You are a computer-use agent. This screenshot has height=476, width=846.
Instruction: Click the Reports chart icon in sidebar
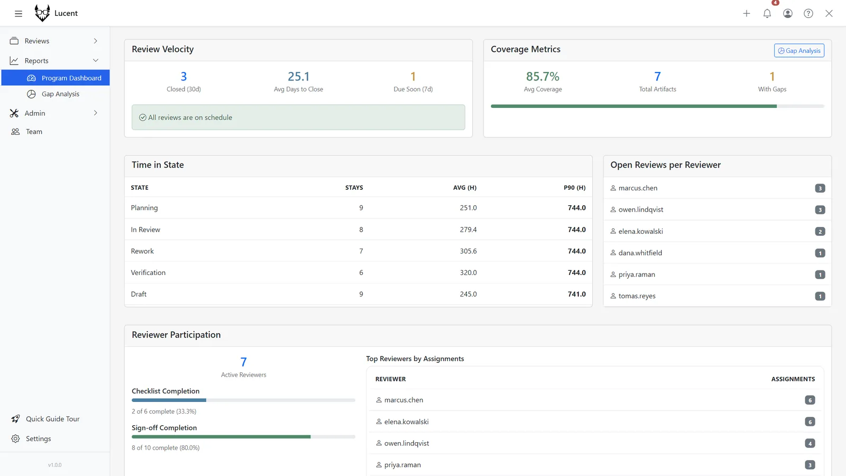pos(14,61)
